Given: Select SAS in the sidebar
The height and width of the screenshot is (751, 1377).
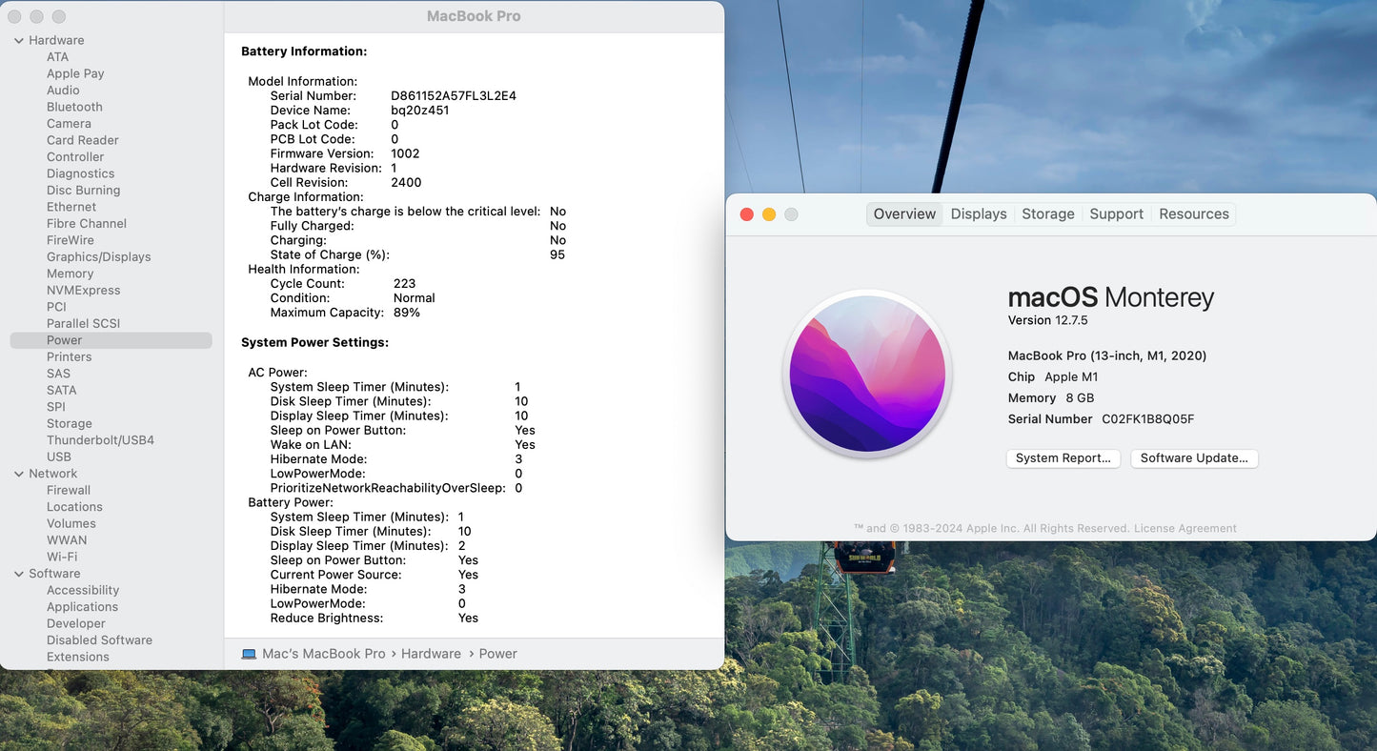Looking at the screenshot, I should pos(58,374).
